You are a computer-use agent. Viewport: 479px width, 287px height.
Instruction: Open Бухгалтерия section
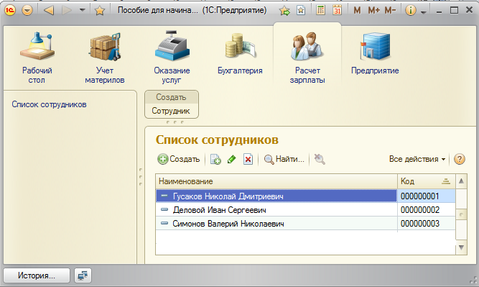coord(240,53)
